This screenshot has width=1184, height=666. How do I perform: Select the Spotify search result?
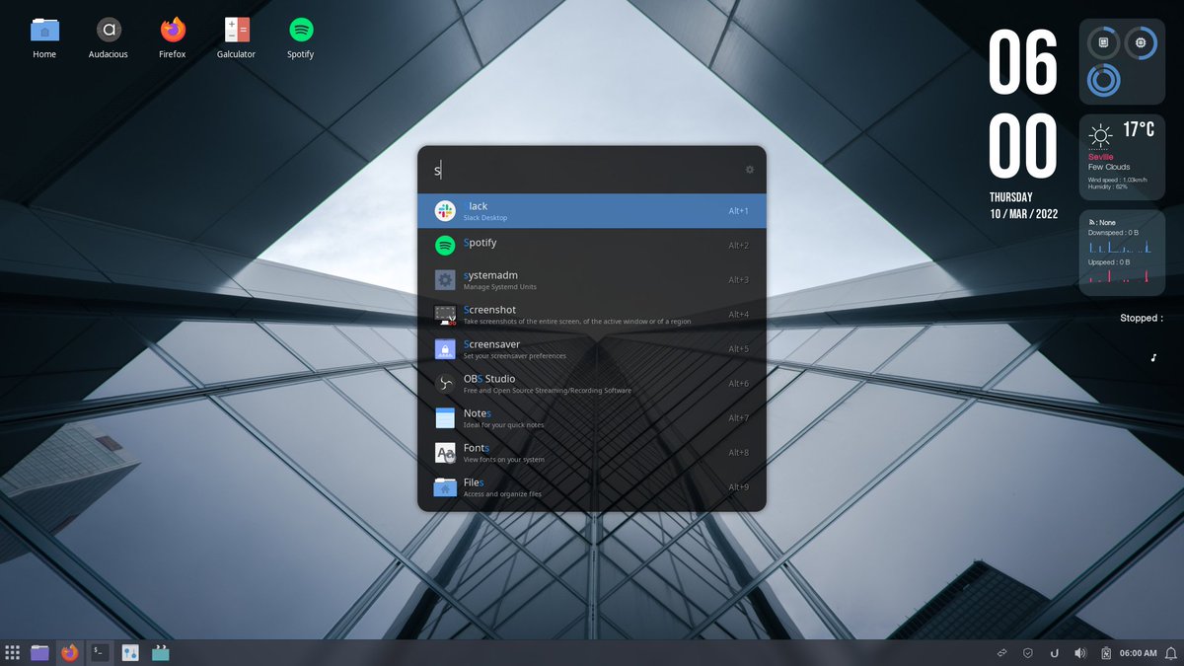pos(592,246)
